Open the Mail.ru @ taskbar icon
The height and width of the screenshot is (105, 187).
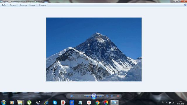click(x=72, y=103)
